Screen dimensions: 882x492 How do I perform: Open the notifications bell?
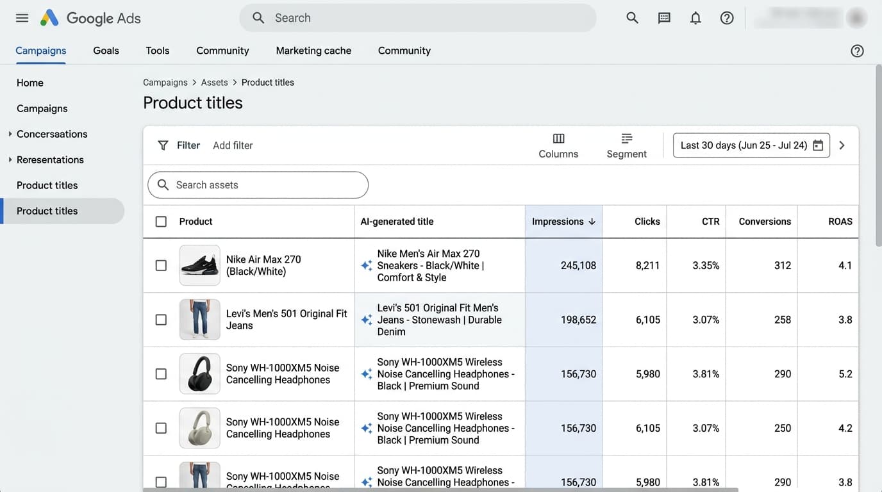[695, 18]
